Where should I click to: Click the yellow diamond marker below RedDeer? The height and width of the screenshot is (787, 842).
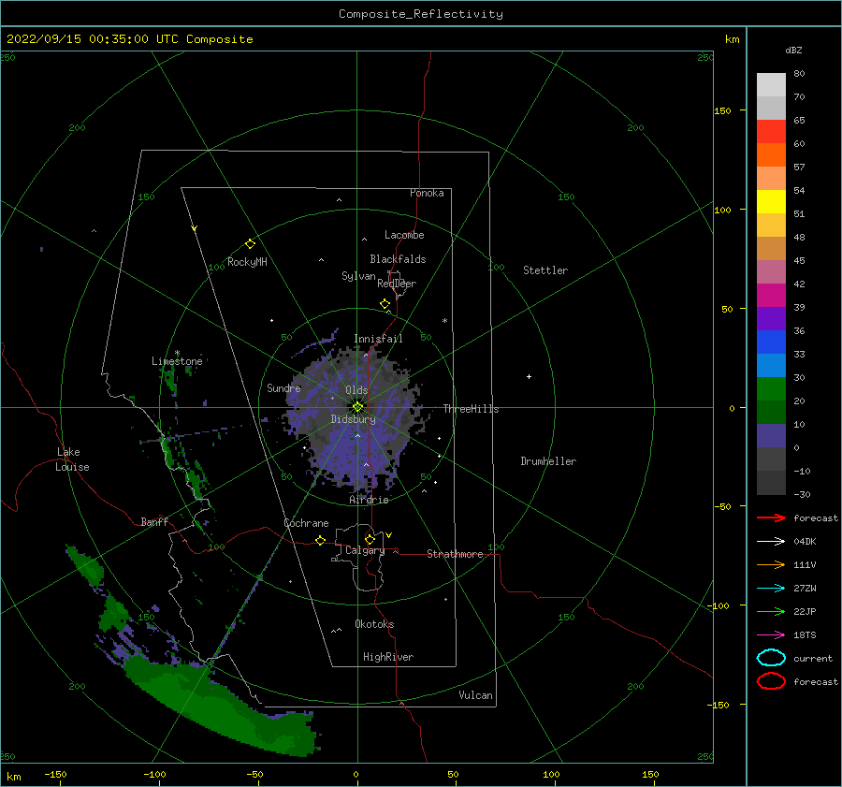click(x=385, y=304)
